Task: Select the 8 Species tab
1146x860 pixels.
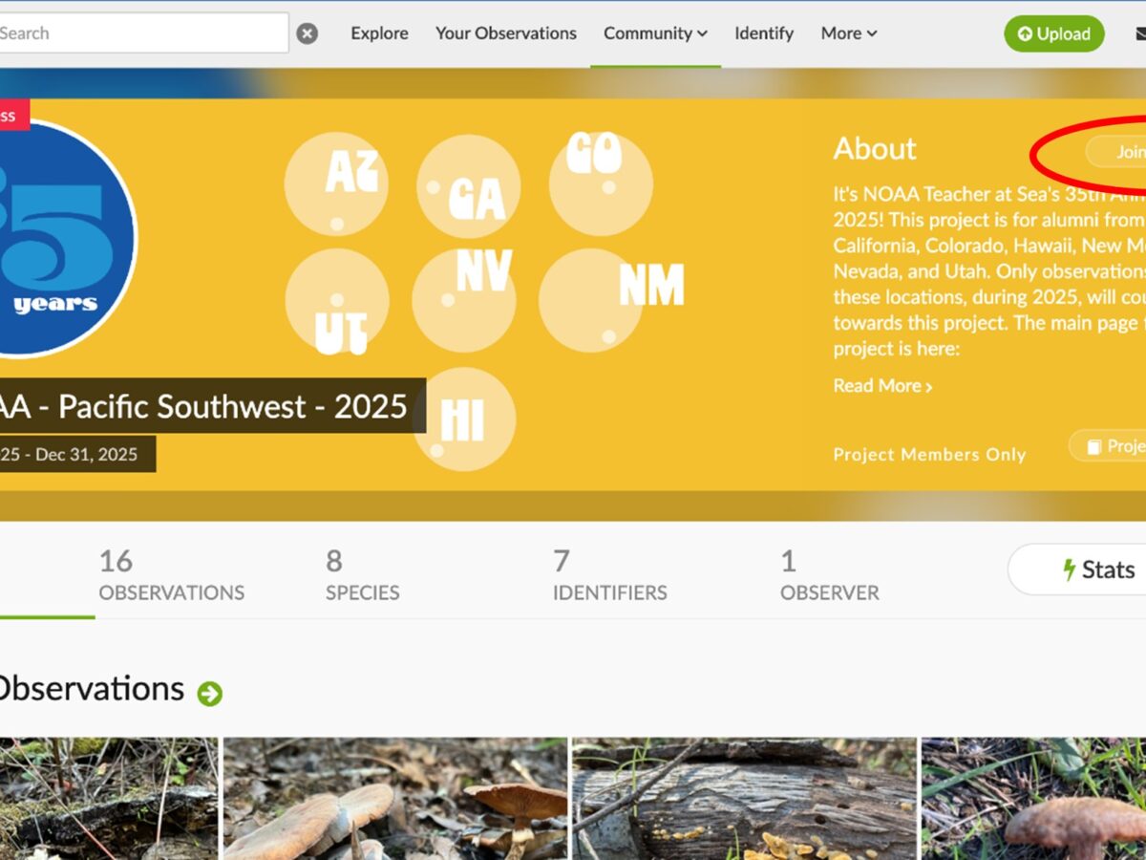Action: tap(363, 575)
